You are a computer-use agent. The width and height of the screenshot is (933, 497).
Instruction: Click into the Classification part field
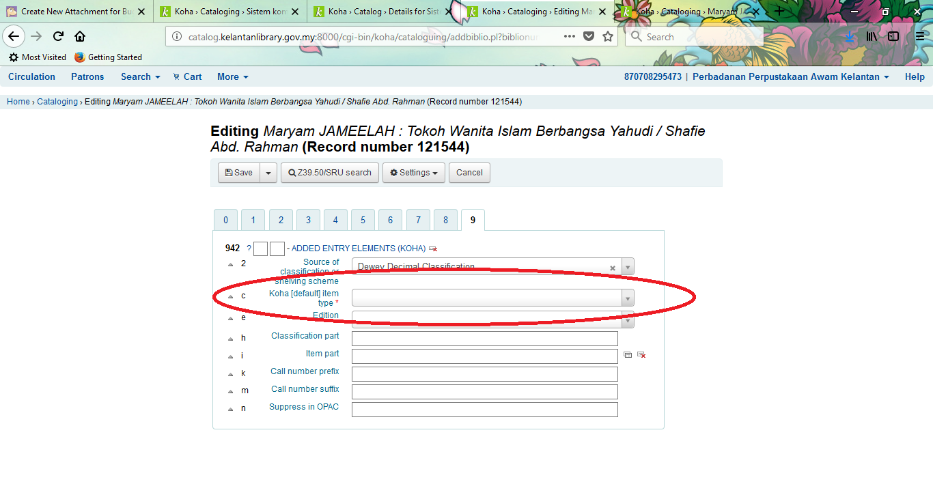coord(484,339)
